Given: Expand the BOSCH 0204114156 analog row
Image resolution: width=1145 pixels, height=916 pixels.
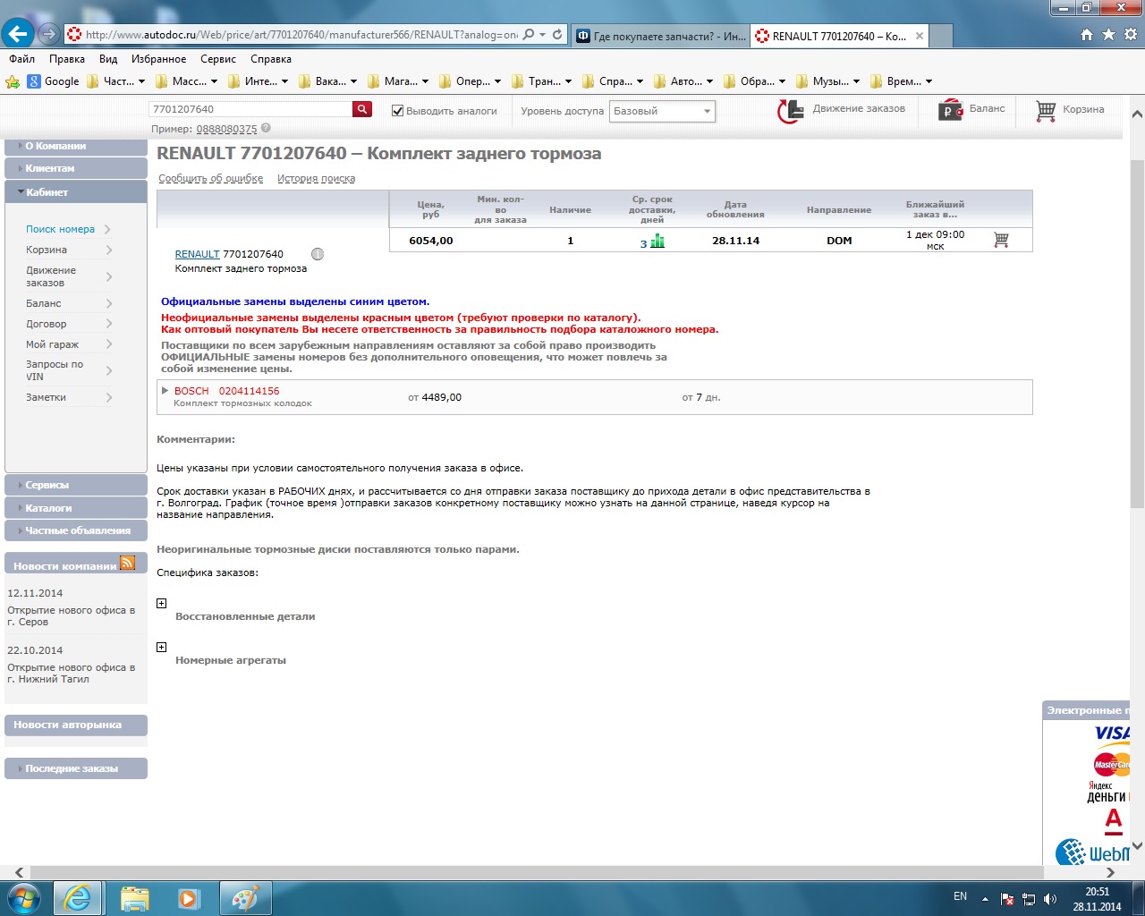Looking at the screenshot, I should click(x=165, y=391).
